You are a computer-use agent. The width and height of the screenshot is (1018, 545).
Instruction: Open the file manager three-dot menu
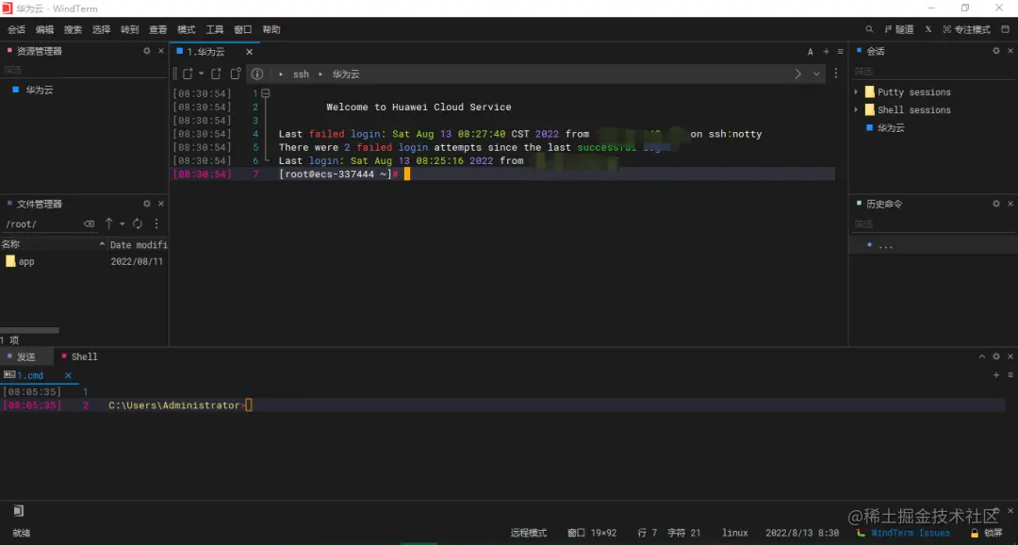click(156, 223)
